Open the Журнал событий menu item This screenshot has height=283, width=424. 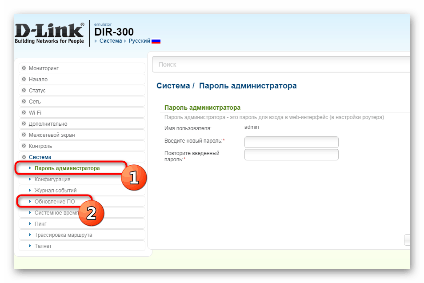click(82, 190)
